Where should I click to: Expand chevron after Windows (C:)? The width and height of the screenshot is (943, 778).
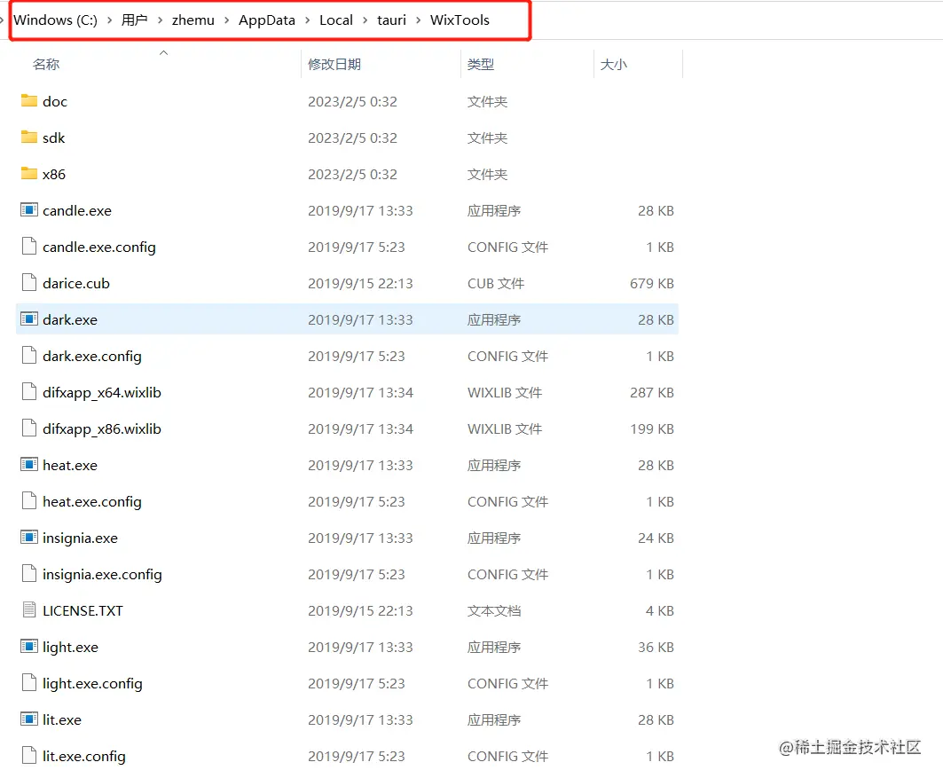point(109,20)
